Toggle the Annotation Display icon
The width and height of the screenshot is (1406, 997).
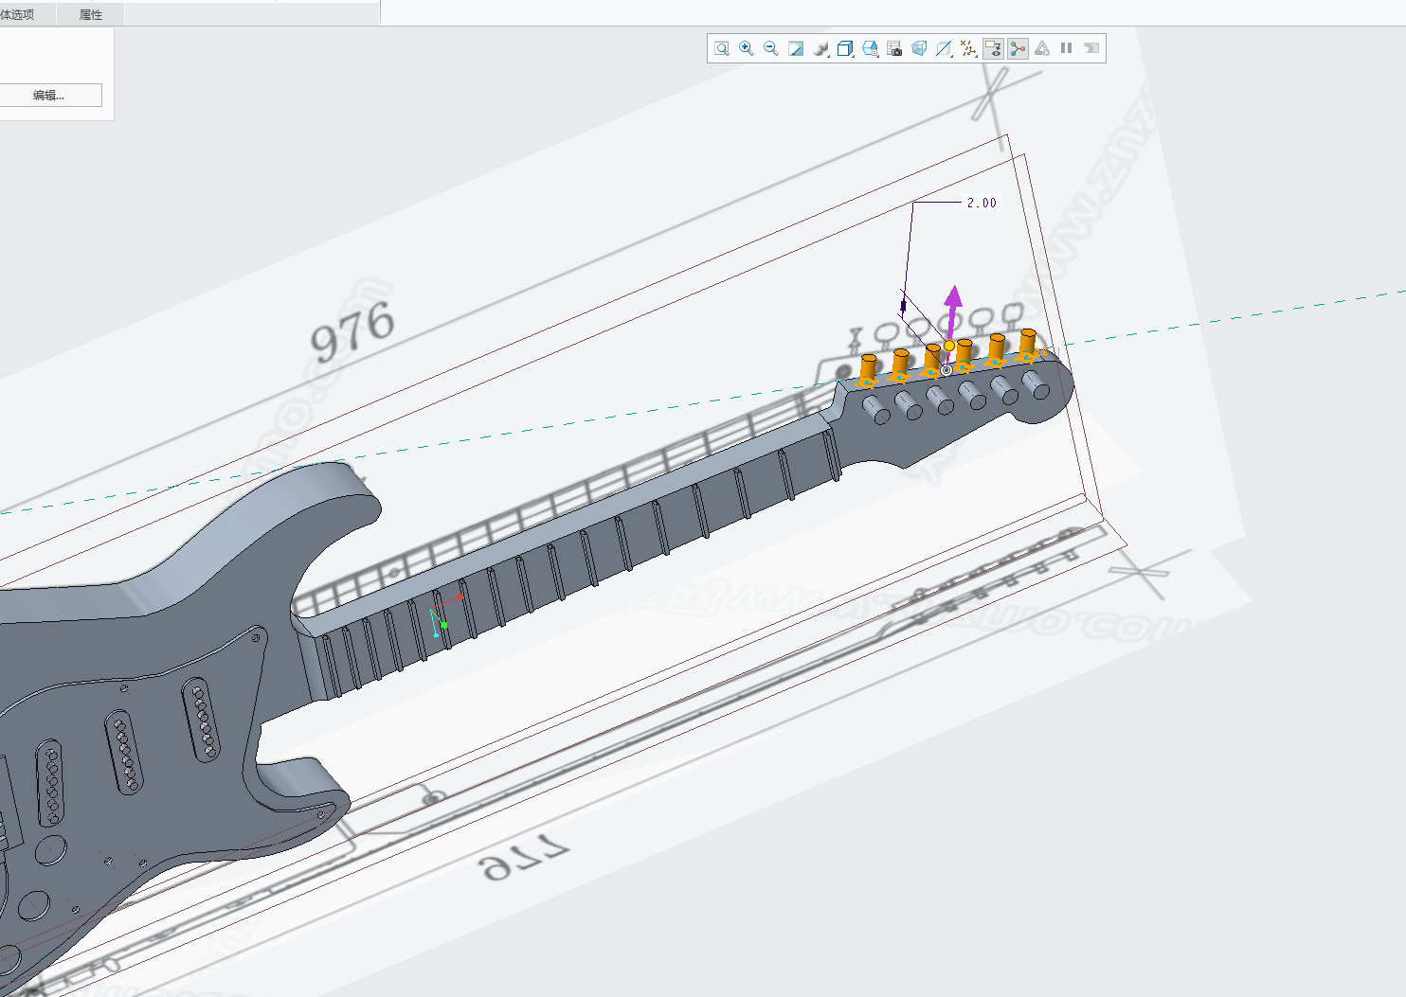(993, 48)
